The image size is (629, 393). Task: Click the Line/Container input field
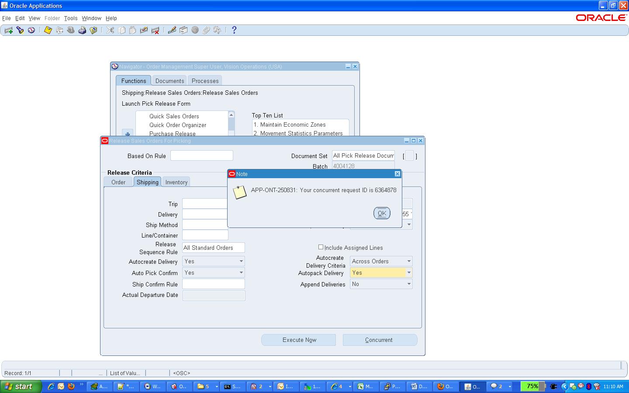205,235
